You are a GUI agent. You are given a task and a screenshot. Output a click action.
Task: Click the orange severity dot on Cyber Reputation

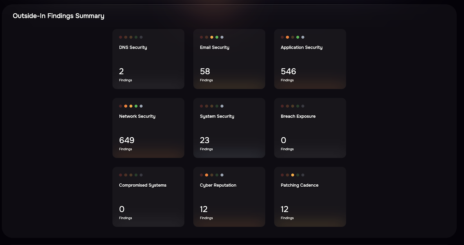[206, 175]
